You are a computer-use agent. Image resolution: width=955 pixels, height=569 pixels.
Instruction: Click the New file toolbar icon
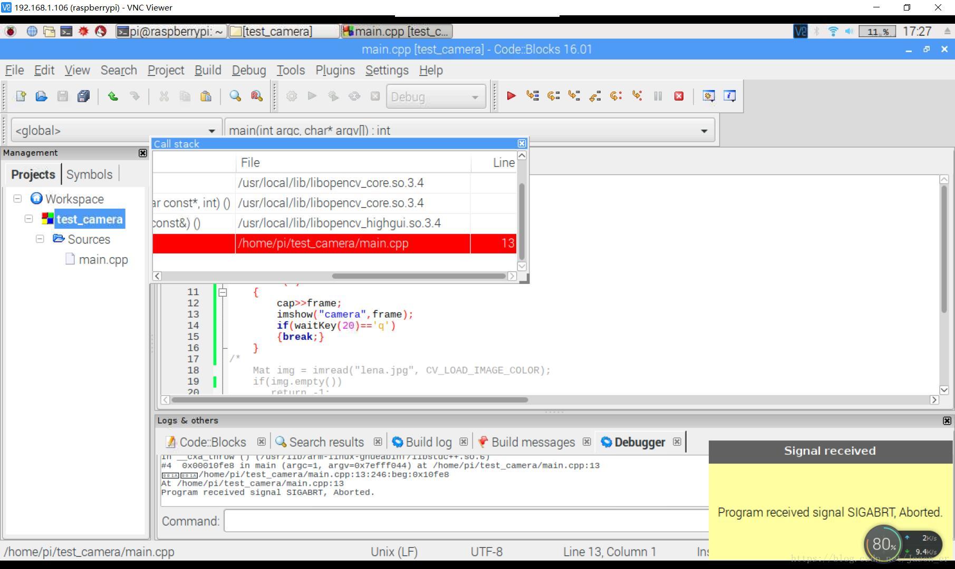point(21,96)
